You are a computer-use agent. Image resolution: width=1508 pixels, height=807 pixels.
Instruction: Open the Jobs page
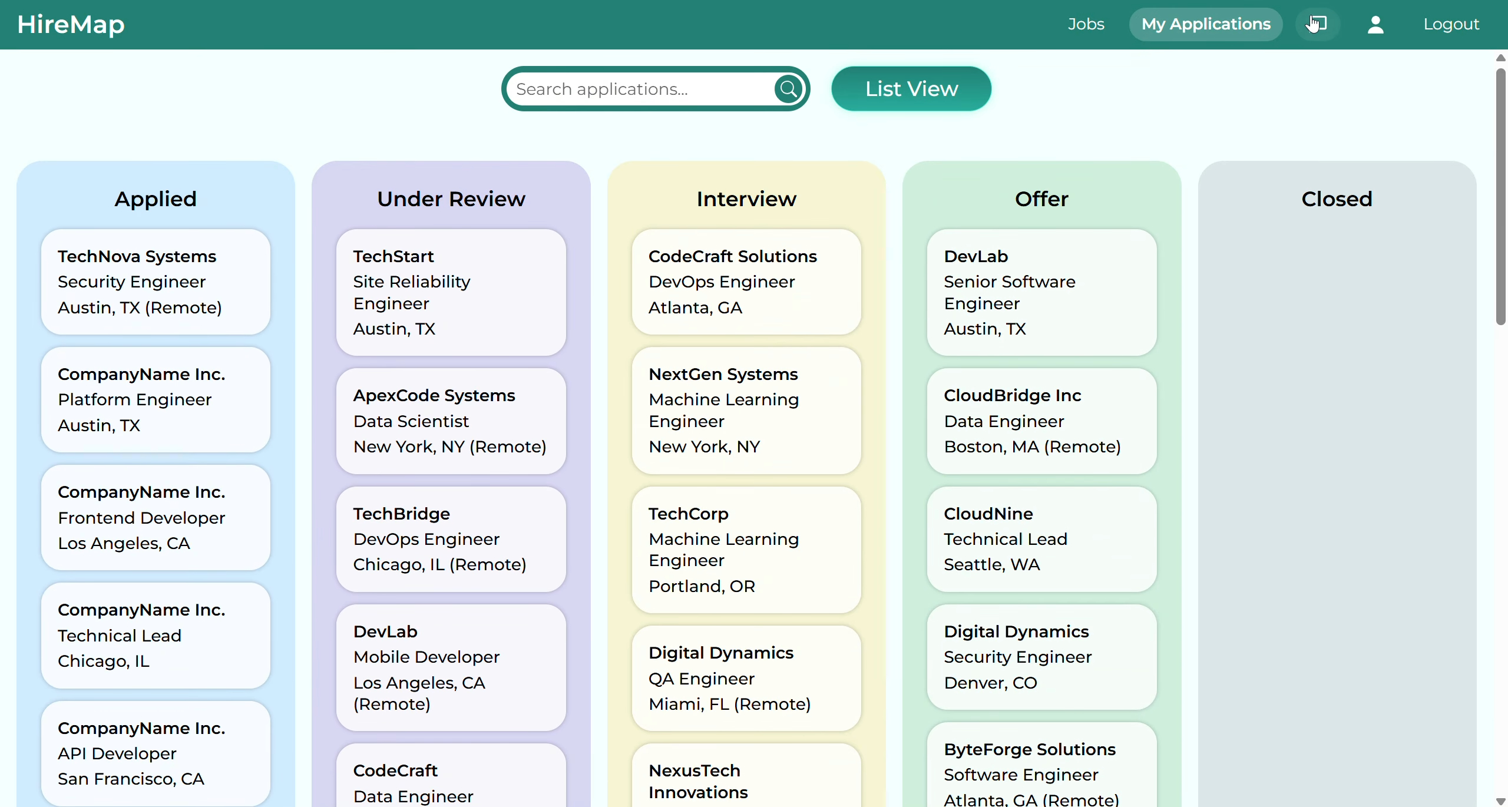(x=1086, y=24)
